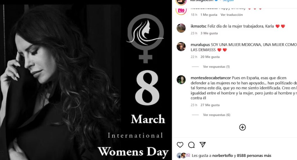Show the 8588 personas más likers list
Image resolution: width=297 pixels, height=160 pixels.
pyautogui.click(x=254, y=156)
